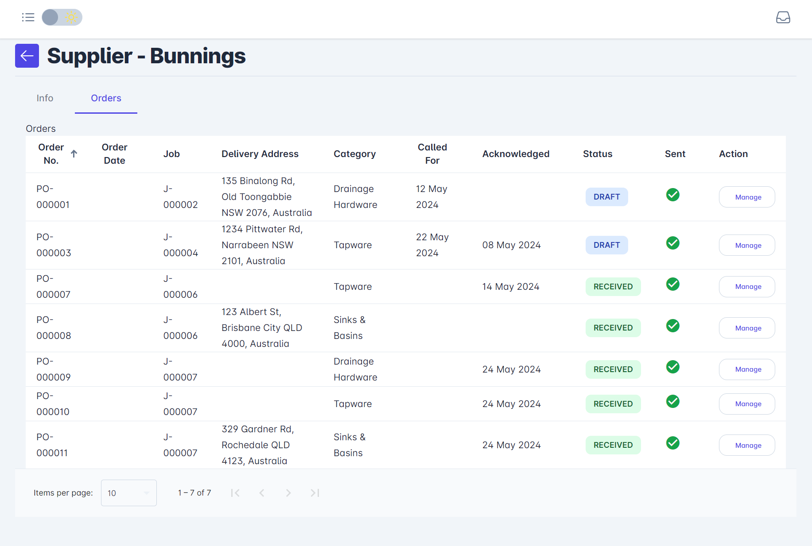Open the sidebar menu list icon
This screenshot has height=546, width=812.
click(28, 17)
